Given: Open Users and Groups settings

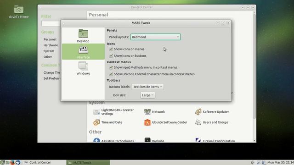Looking at the screenshot, I should coord(212,122).
